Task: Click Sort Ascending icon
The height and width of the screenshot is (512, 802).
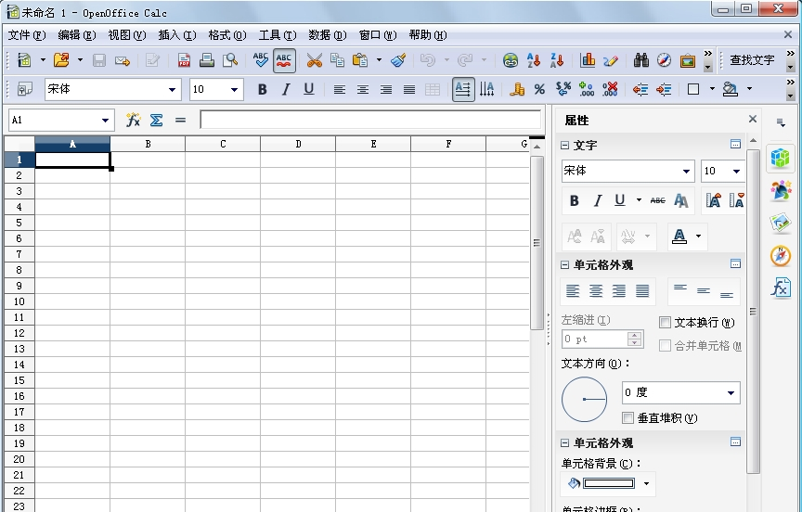Action: coord(534,60)
